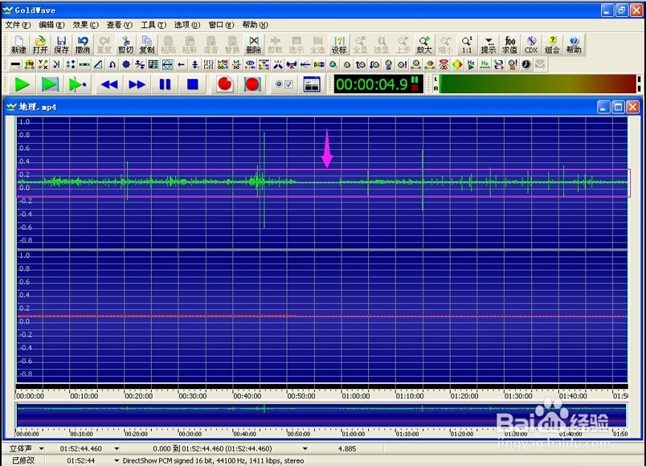Image resolution: width=646 pixels, height=466 pixels.
Task: Open the playback rate Hz play icon
Action: coord(471,65)
